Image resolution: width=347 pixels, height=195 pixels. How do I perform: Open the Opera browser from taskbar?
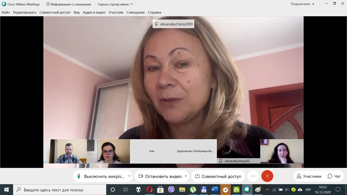pyautogui.click(x=149, y=190)
